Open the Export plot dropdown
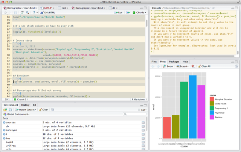This screenshot has height=152, width=241. 182,66
